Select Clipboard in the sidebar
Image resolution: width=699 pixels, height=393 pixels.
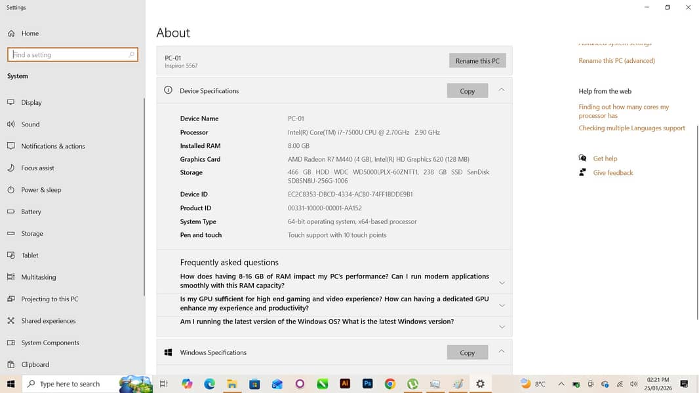click(x=35, y=365)
